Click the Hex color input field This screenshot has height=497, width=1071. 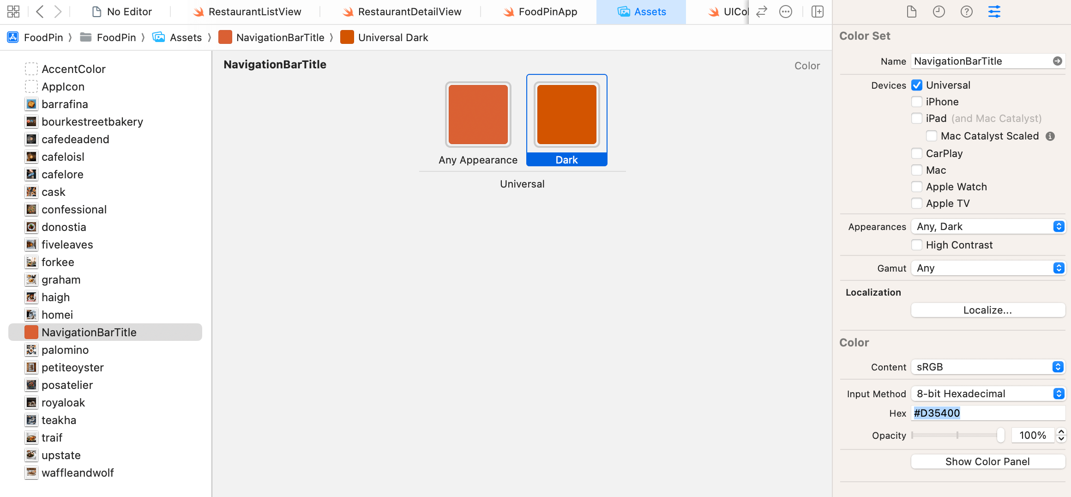988,413
